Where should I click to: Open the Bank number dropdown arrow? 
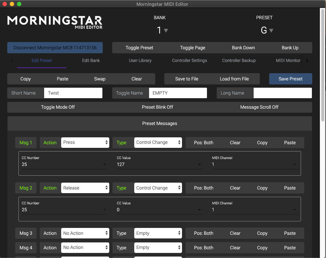tap(166, 30)
